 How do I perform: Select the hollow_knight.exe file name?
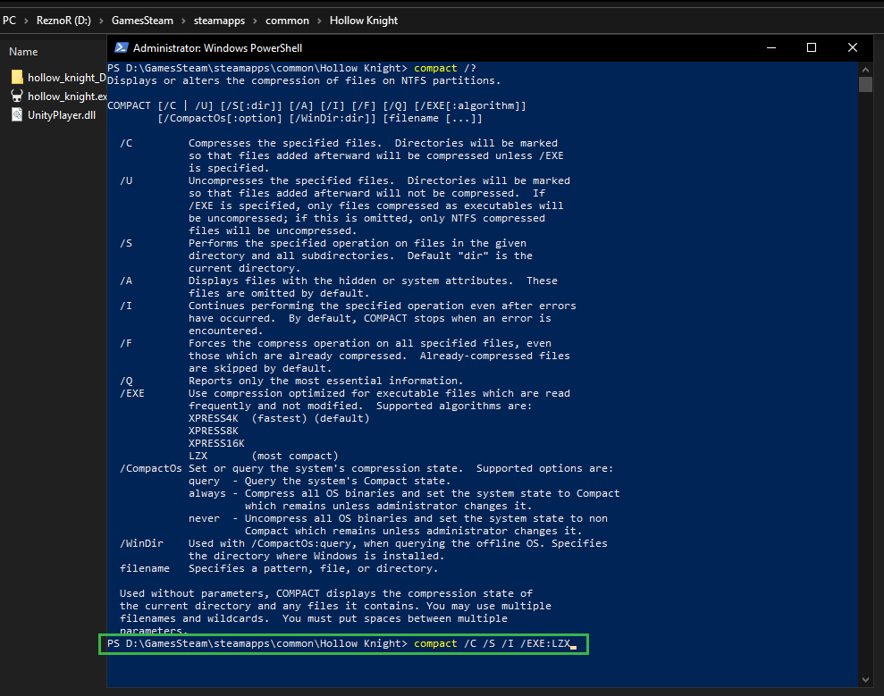(67, 96)
